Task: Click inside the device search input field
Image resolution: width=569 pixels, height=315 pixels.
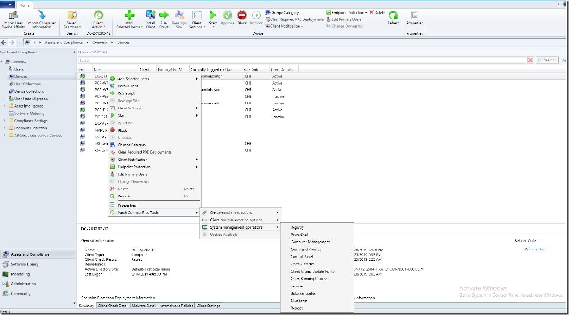Action: (x=271, y=60)
